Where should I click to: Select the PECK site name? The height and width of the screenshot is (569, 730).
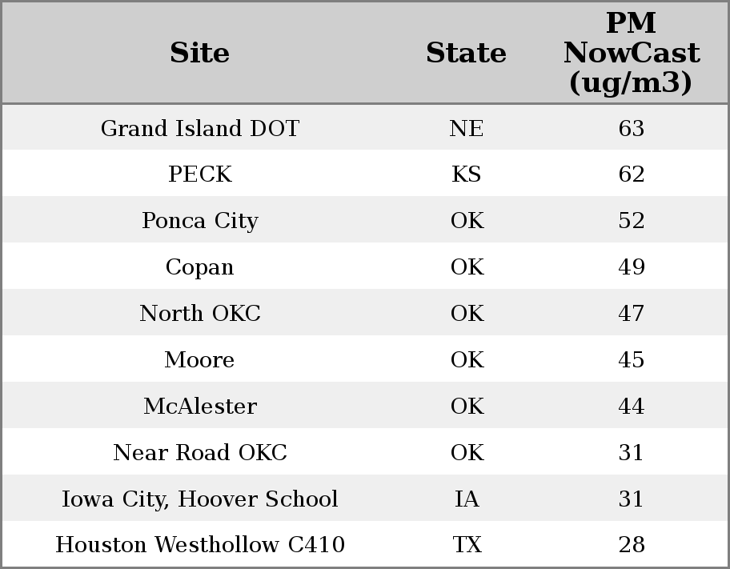[199, 174]
